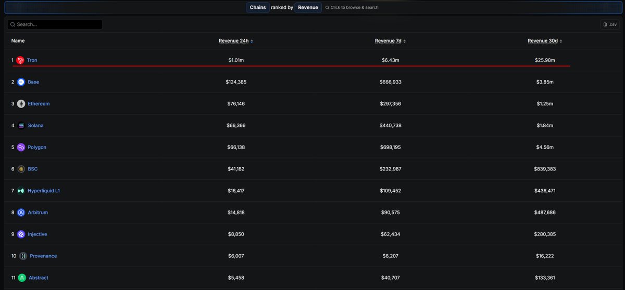Click the Name column header
The image size is (625, 290).
pos(18,41)
